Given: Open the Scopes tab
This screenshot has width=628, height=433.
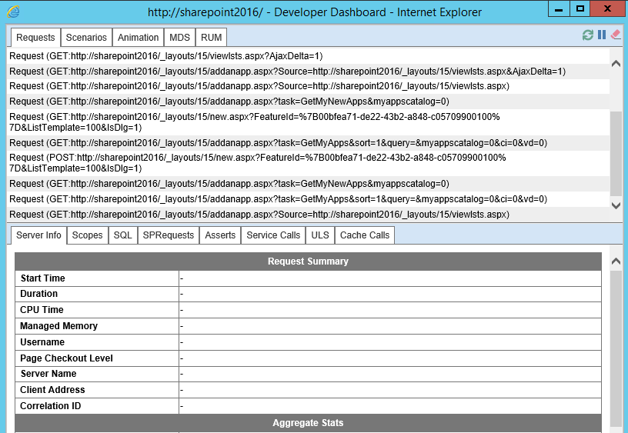Looking at the screenshot, I should [x=87, y=235].
